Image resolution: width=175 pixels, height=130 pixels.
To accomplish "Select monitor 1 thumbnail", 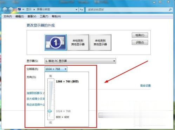I will [55, 42].
